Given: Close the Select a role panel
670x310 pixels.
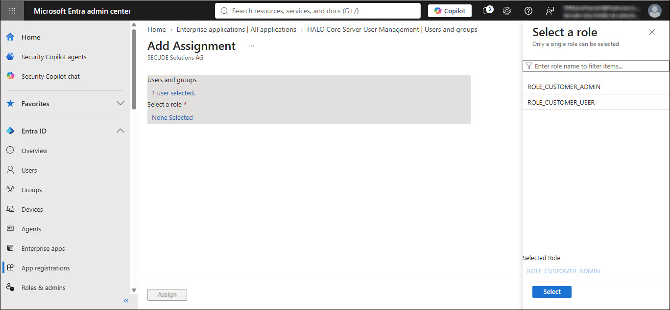Looking at the screenshot, I should [651, 32].
